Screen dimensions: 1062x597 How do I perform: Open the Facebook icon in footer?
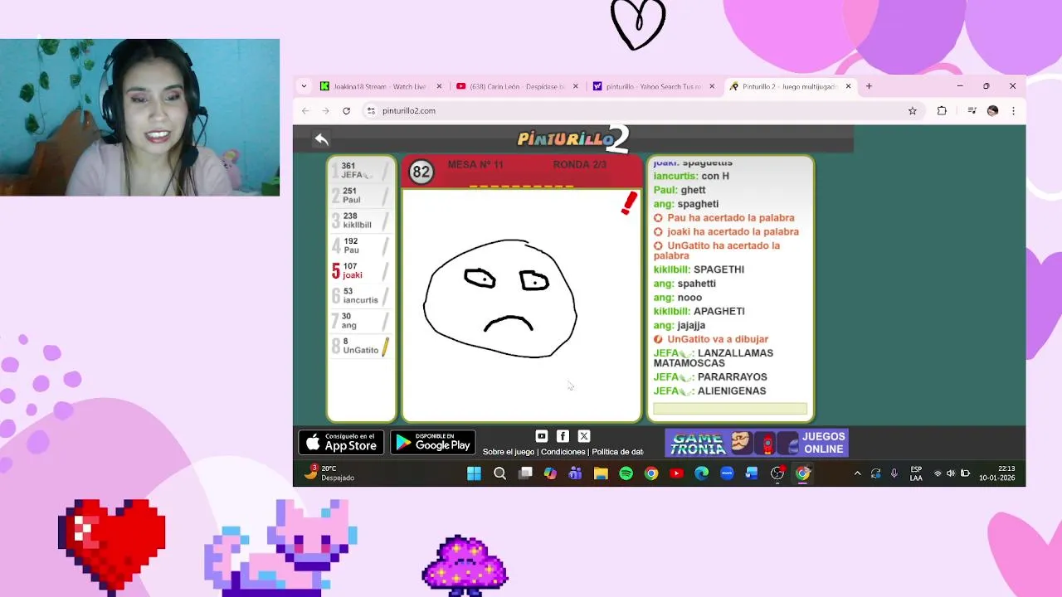[x=563, y=436]
